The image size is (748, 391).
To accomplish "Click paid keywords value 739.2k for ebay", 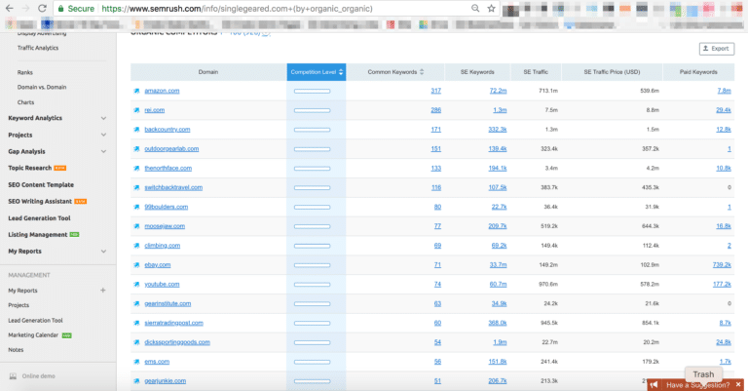I will 722,265.
